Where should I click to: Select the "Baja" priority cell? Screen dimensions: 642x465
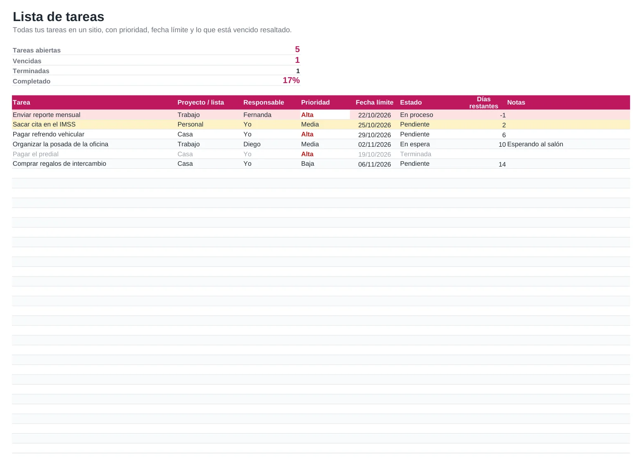[308, 164]
